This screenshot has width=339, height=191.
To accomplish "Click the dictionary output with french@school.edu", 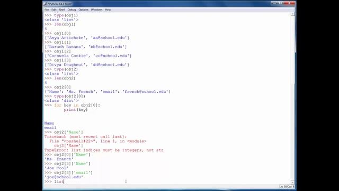I will [x=108, y=92].
